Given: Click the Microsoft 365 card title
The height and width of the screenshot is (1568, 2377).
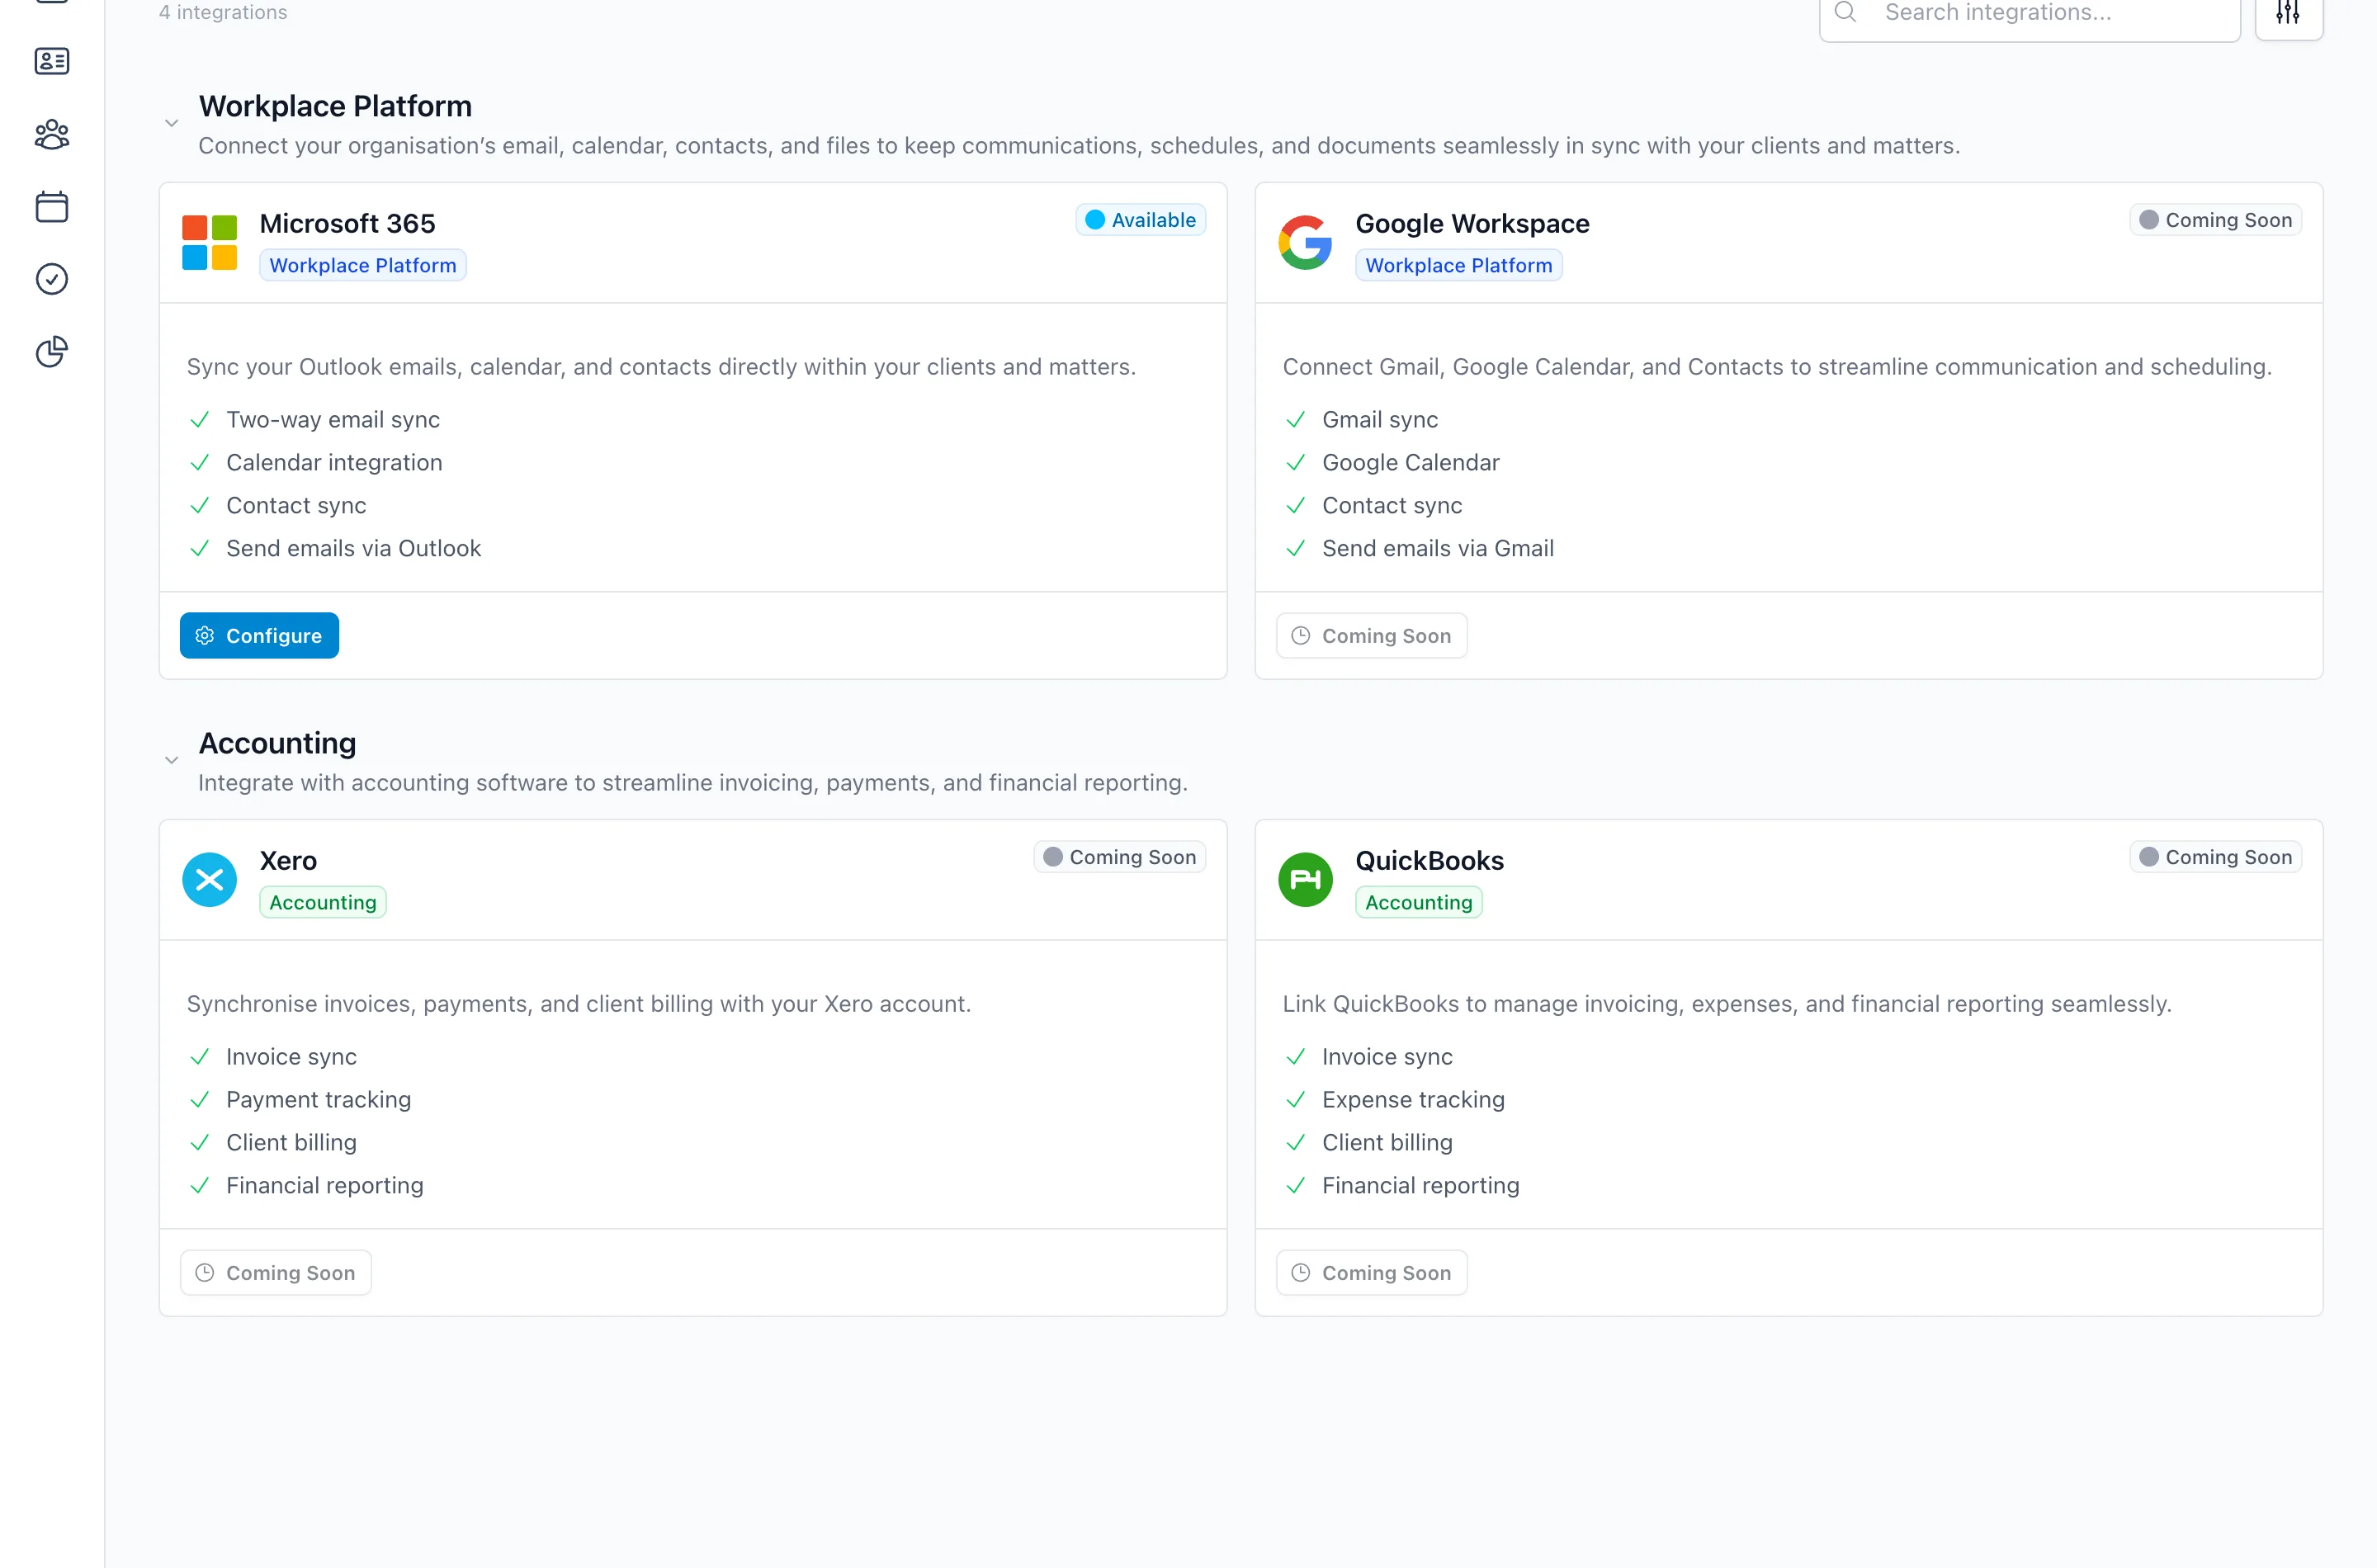Looking at the screenshot, I should (x=347, y=223).
